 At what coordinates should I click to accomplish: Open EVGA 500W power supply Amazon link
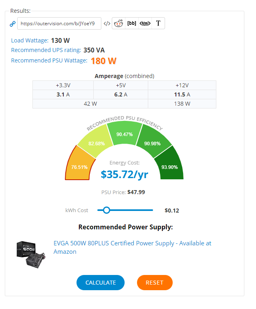[x=132, y=247]
